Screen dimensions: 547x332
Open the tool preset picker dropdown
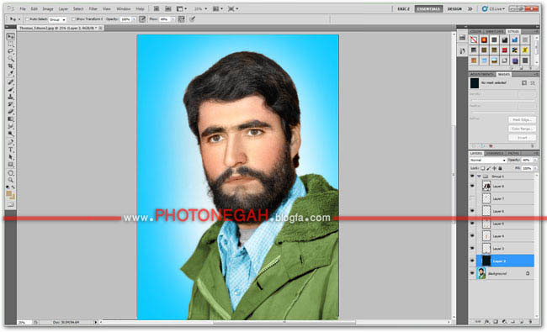(14, 19)
